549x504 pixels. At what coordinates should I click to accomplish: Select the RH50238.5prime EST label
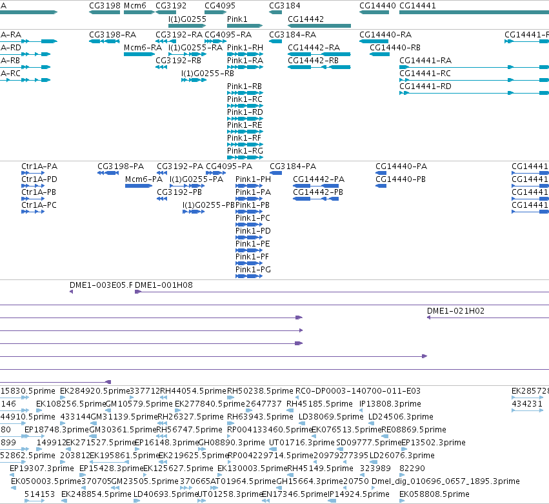click(260, 391)
